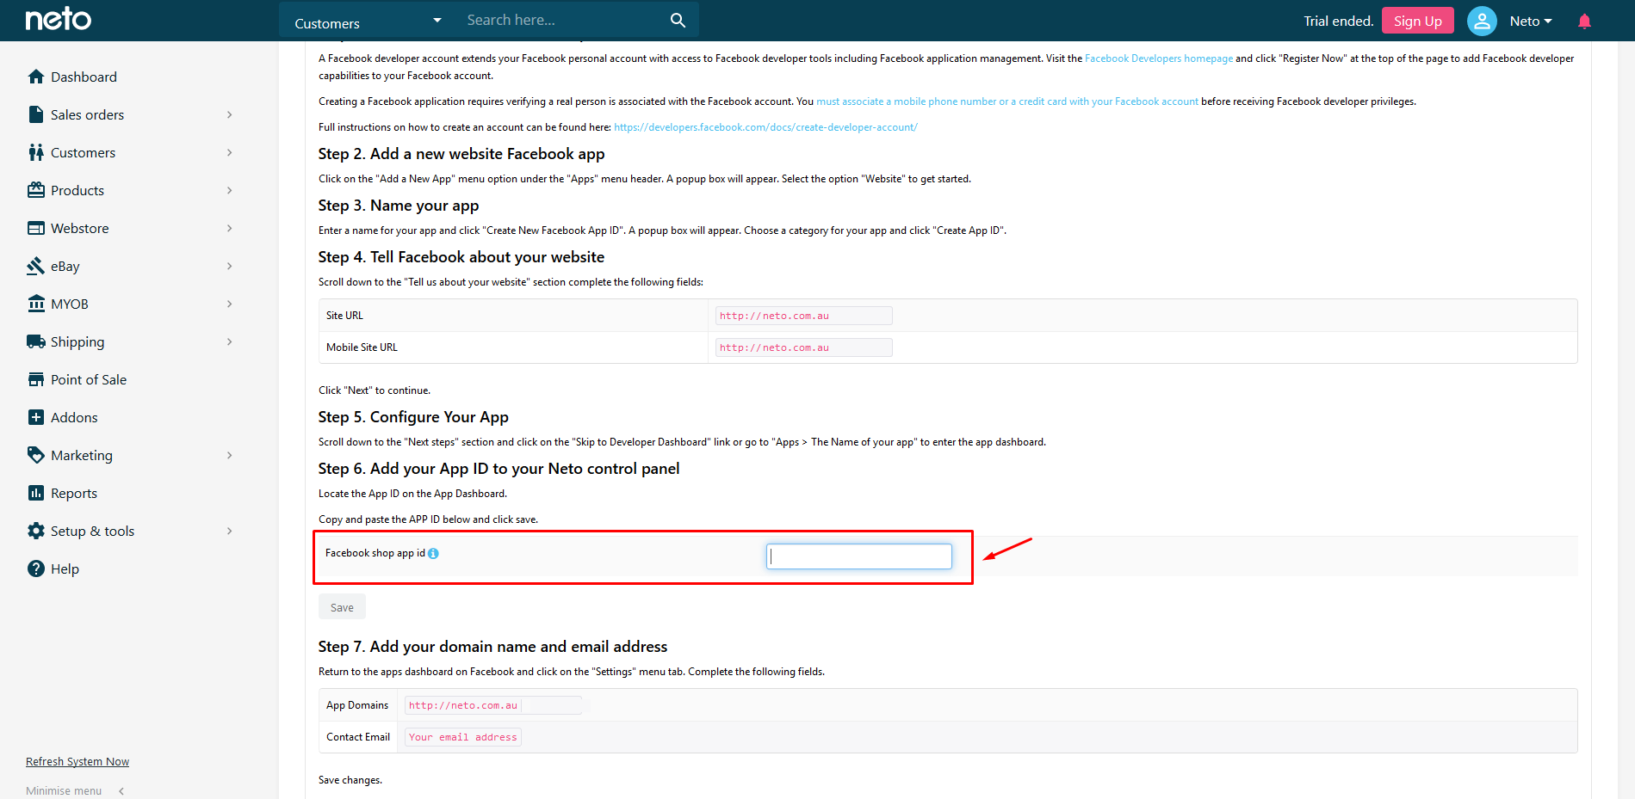Expand the Sales orders submenu chevron
1635x799 pixels.
tap(230, 114)
